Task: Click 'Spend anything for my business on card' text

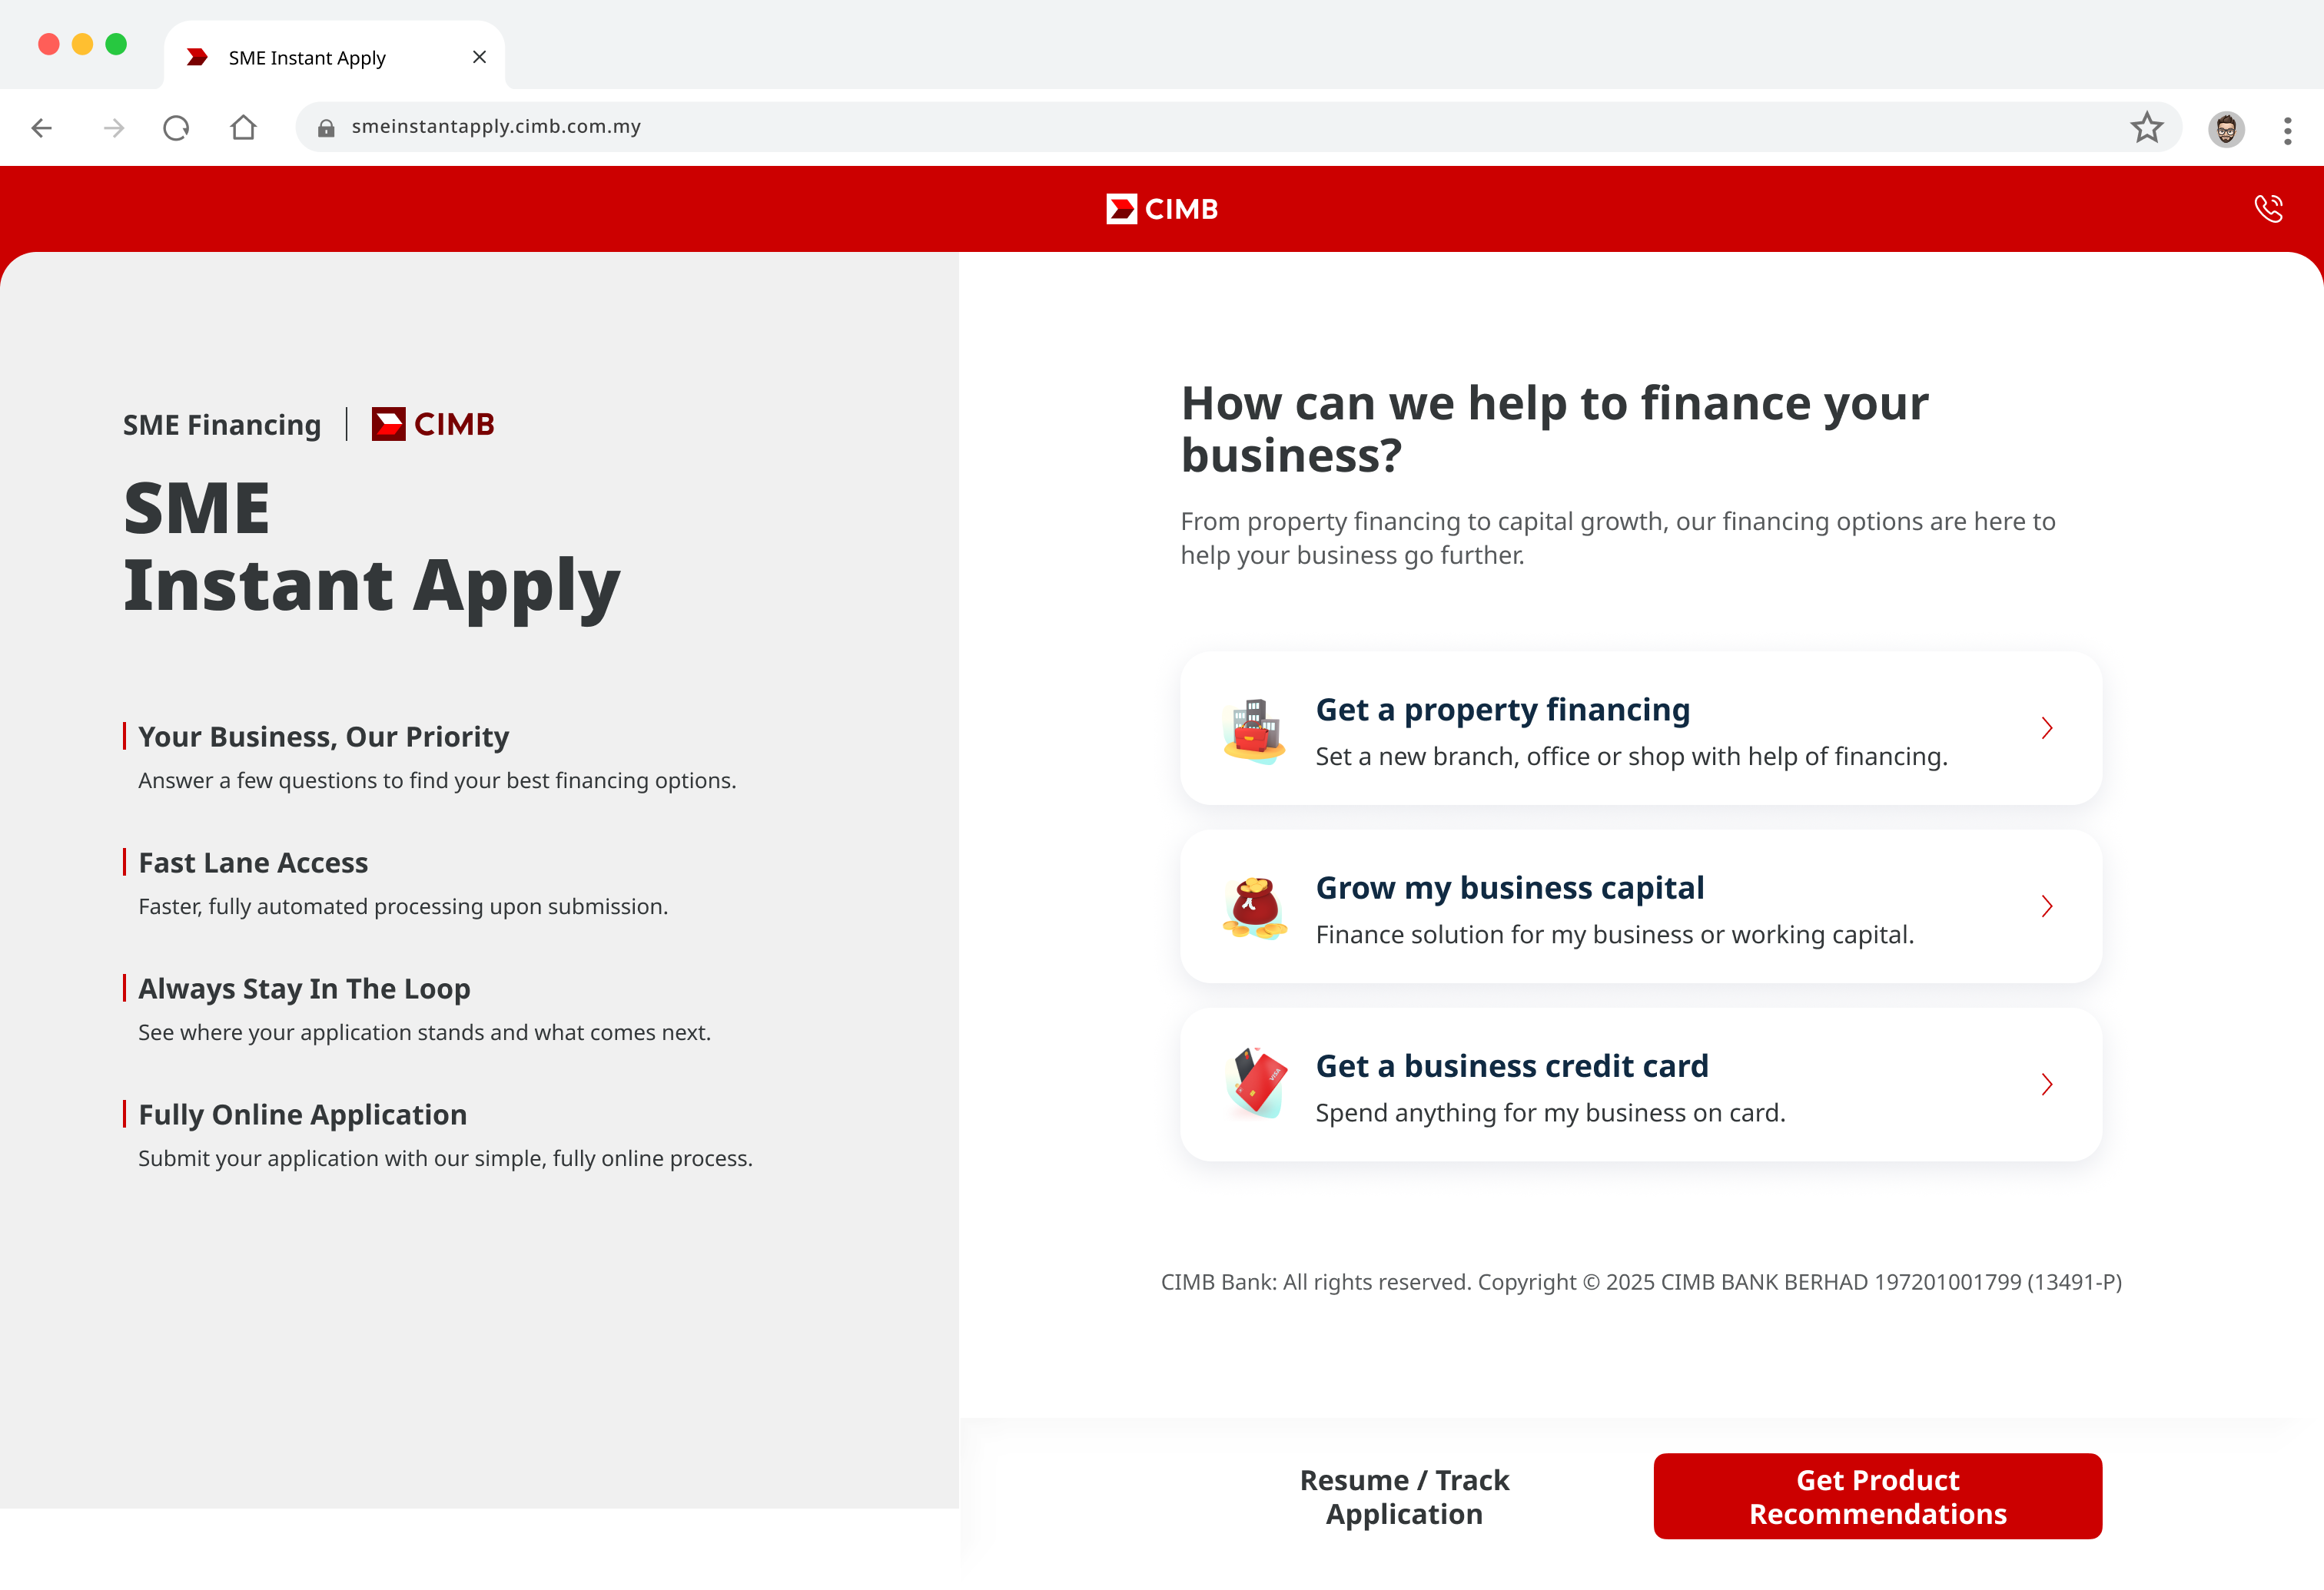Action: [1550, 1112]
